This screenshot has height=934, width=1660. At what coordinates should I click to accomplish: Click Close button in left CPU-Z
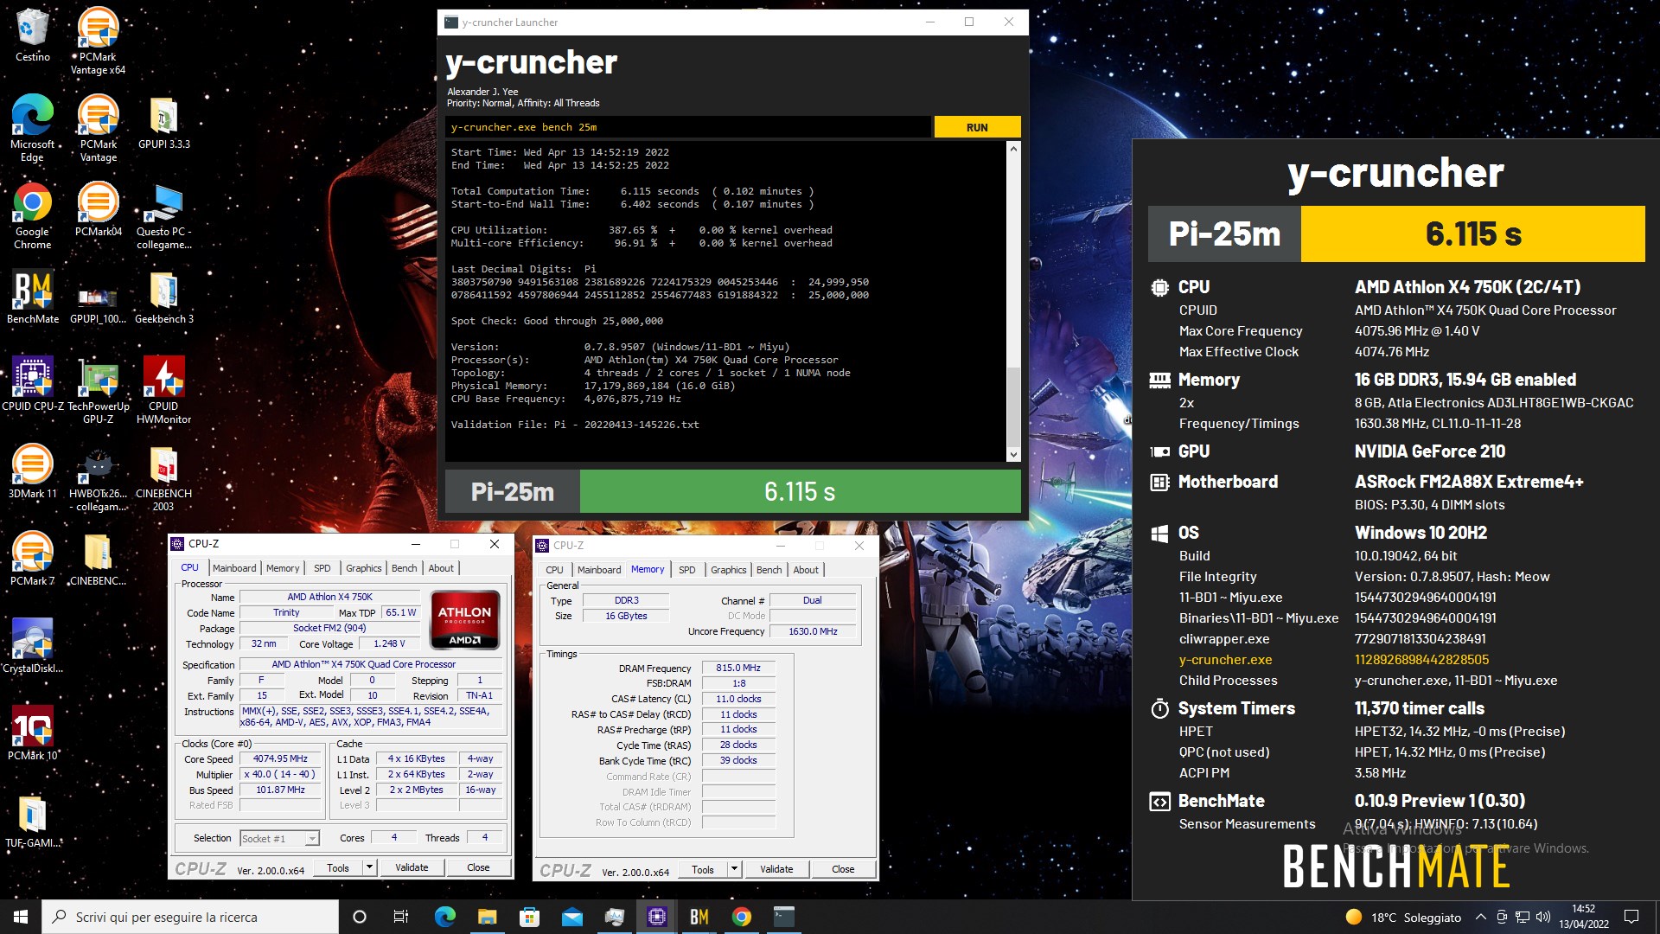tap(478, 867)
